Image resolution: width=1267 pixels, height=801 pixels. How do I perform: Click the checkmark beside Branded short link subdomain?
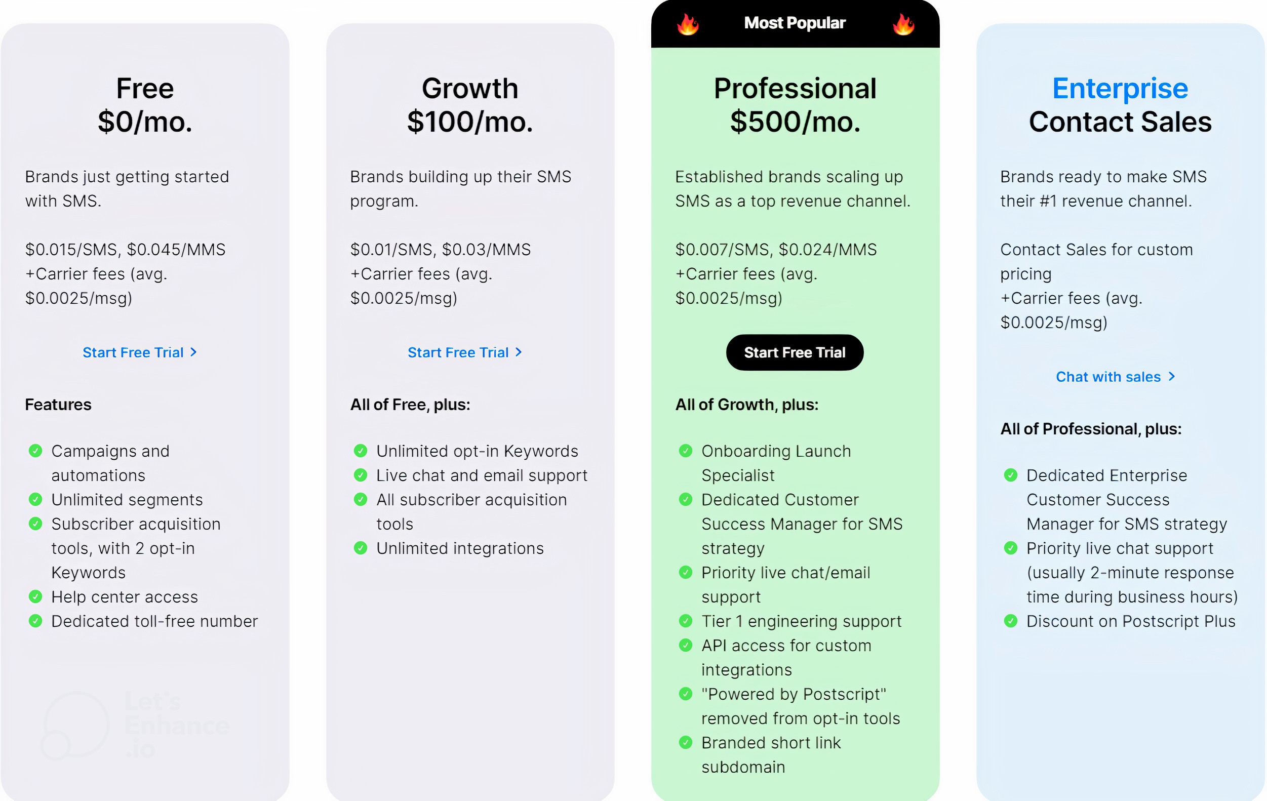pyautogui.click(x=686, y=742)
